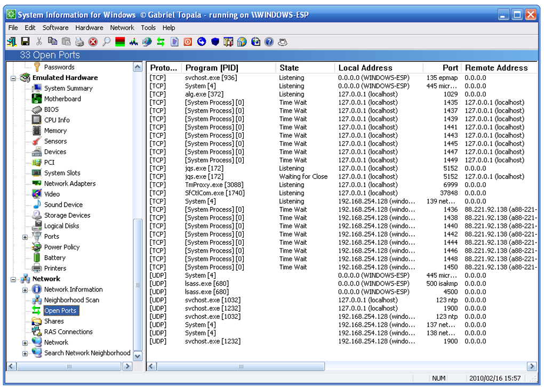
Task: Expand the Ports tree node
Action: pyautogui.click(x=25, y=237)
